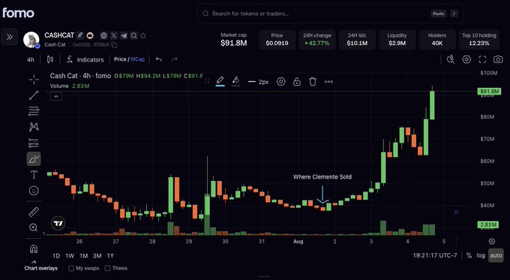510x280 pixels.
Task: Toggle percentage scale with % button
Action: 469,255
